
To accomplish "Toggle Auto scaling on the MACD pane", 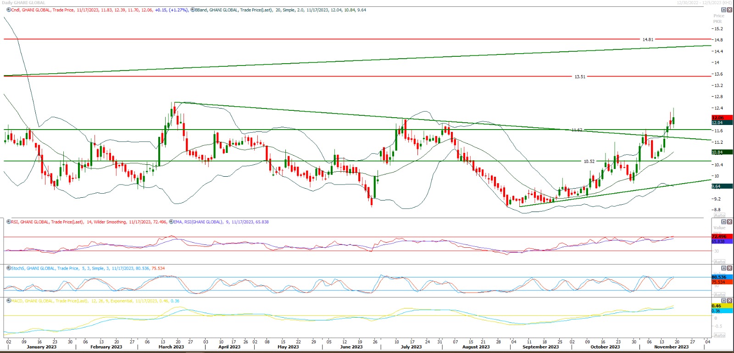I will click(x=719, y=335).
